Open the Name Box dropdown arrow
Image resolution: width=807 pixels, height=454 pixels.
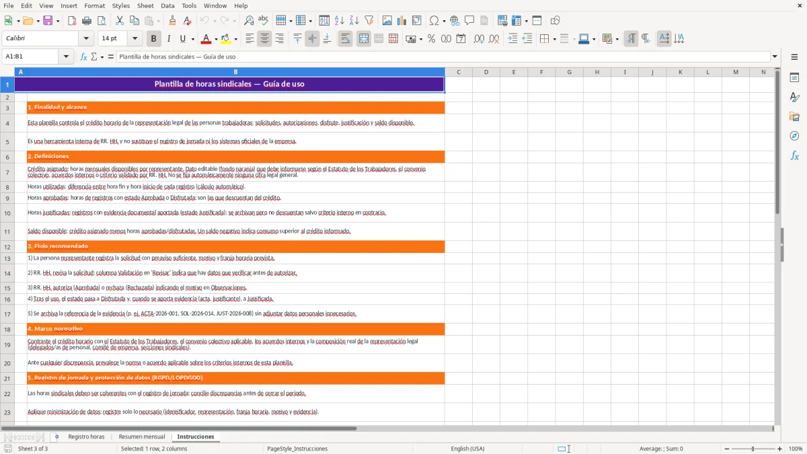click(66, 56)
